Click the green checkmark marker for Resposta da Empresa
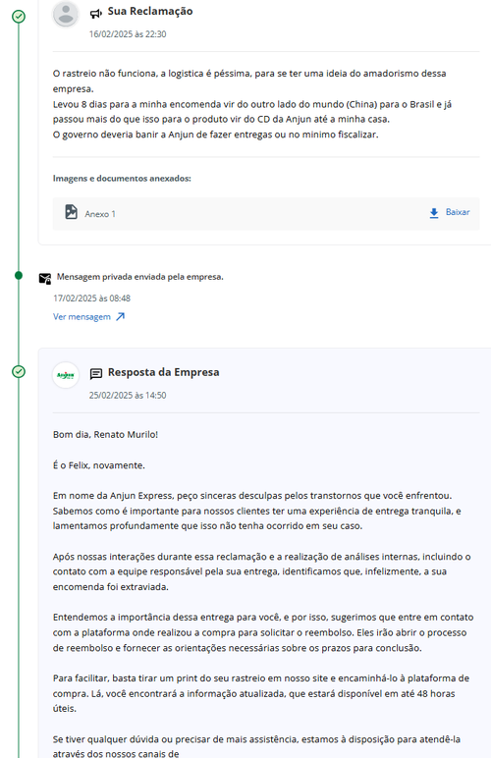Image resolution: width=491 pixels, height=758 pixels. (x=19, y=371)
